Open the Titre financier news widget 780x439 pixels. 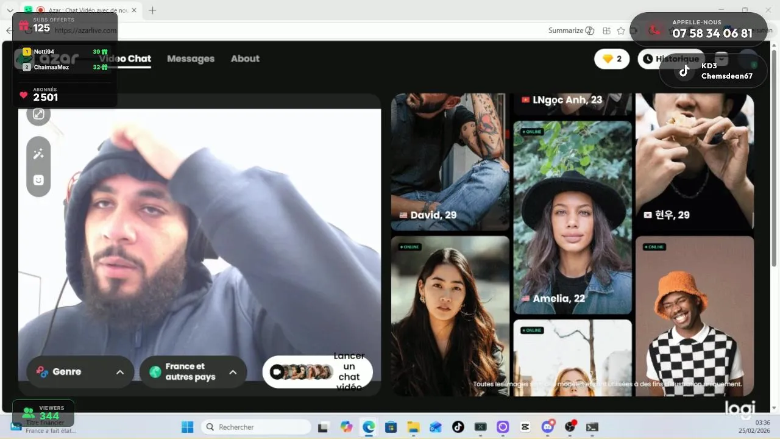coord(43,426)
